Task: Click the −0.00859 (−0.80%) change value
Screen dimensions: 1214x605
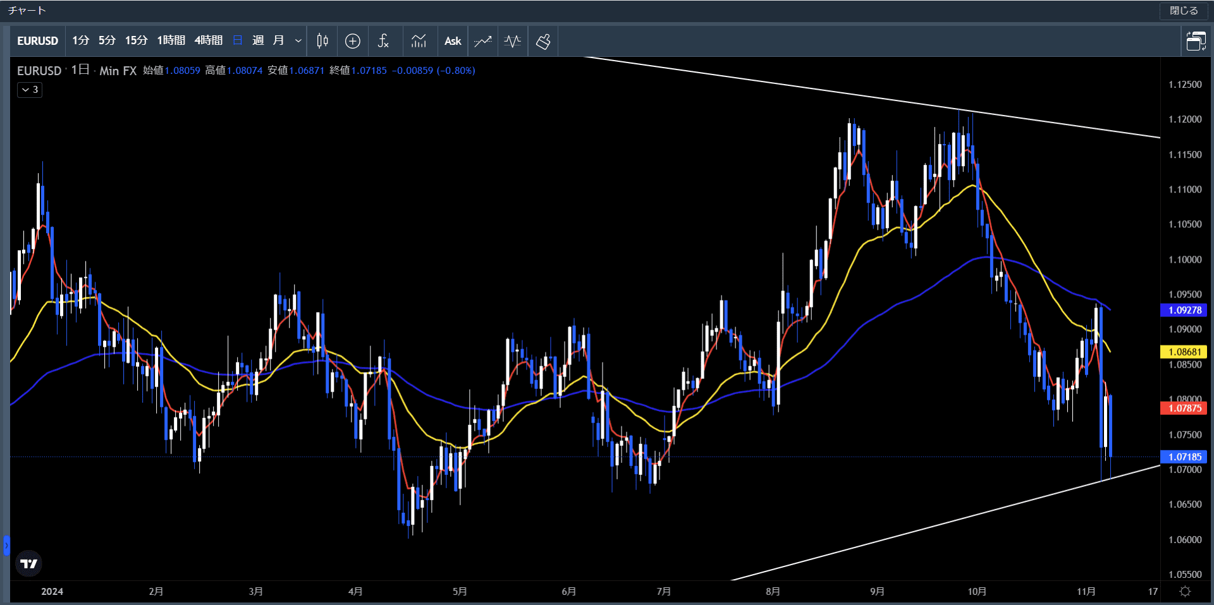Action: (x=433, y=71)
